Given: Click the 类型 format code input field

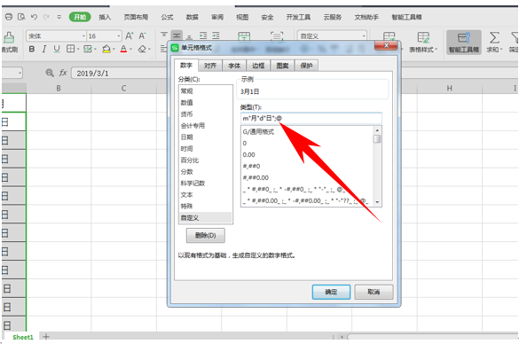Looking at the screenshot, I should click(x=311, y=118).
